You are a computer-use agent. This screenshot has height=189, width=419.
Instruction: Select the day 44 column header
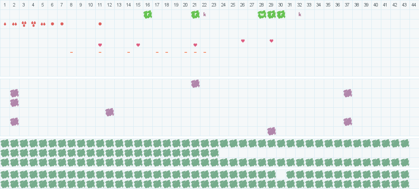pyautogui.click(x=413, y=4)
